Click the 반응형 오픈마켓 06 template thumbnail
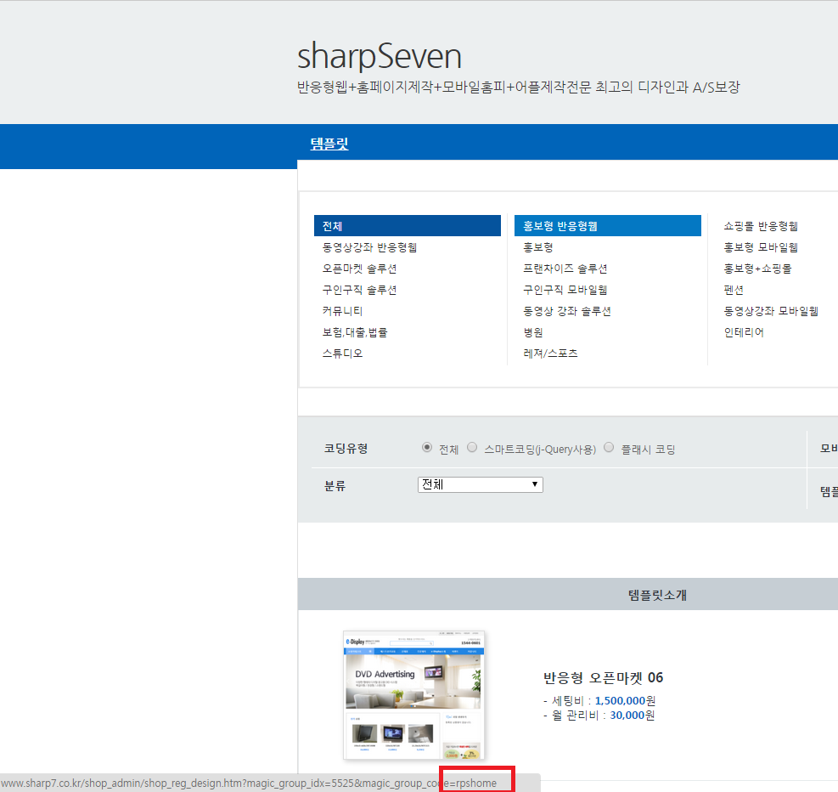 click(413, 695)
